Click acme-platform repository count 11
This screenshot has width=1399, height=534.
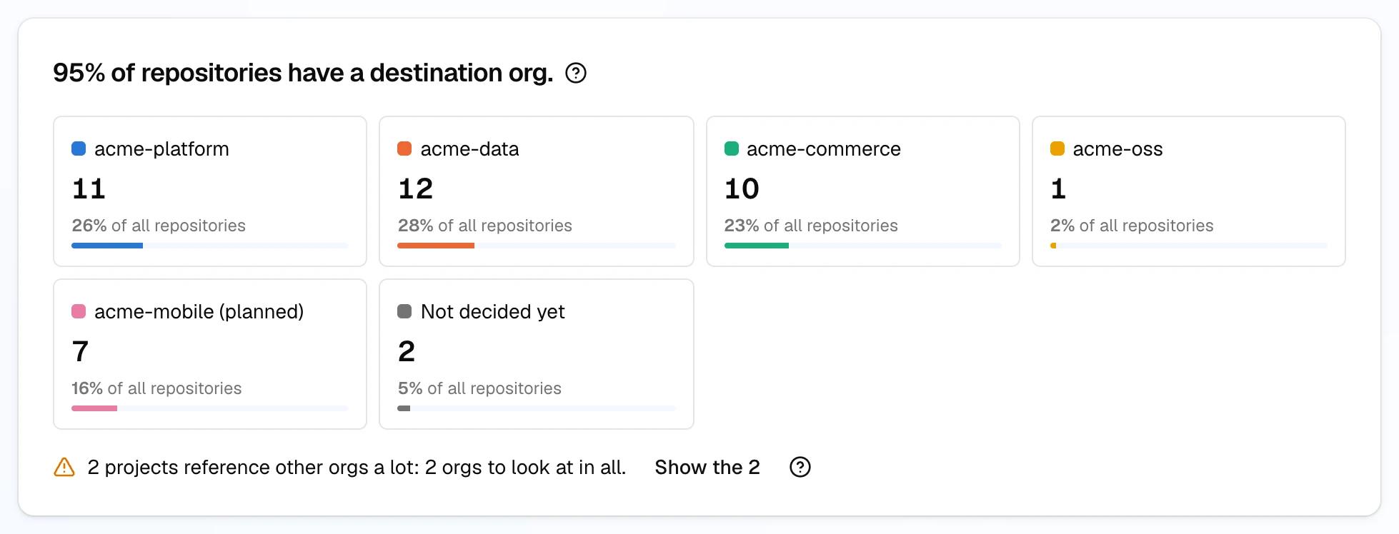[x=89, y=188]
